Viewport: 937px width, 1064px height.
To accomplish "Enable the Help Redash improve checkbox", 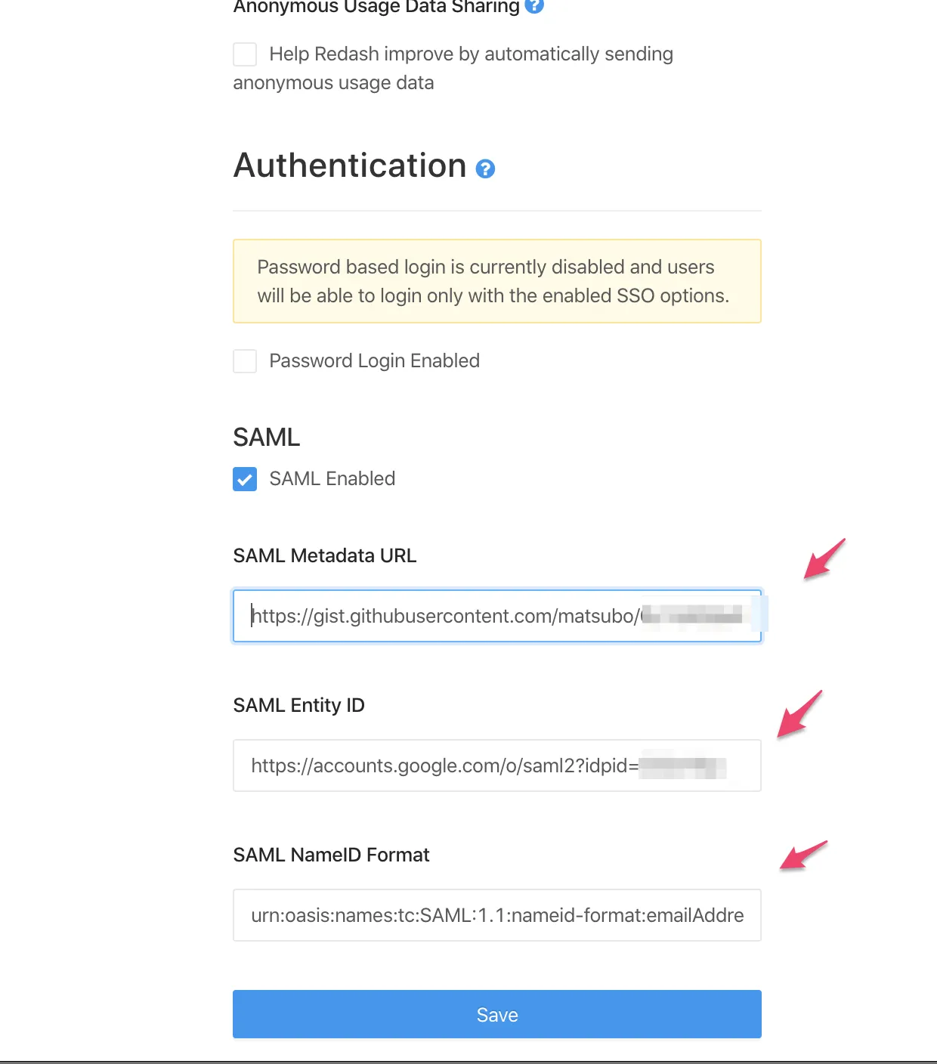I will click(245, 54).
